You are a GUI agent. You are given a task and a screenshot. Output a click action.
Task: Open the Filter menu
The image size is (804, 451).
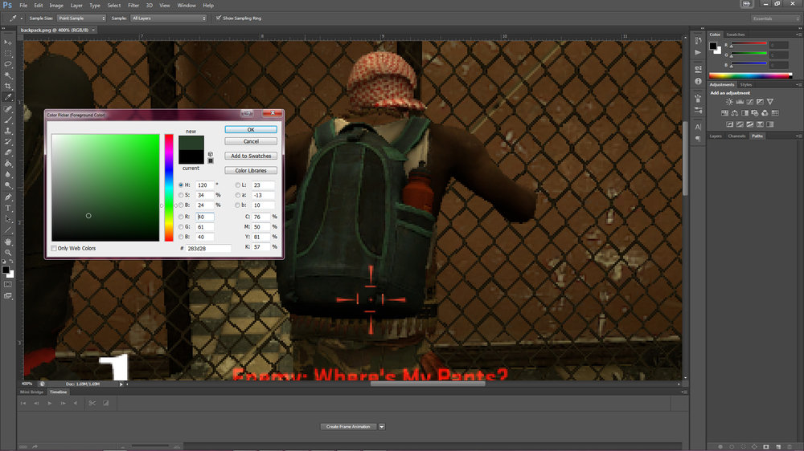(x=133, y=6)
